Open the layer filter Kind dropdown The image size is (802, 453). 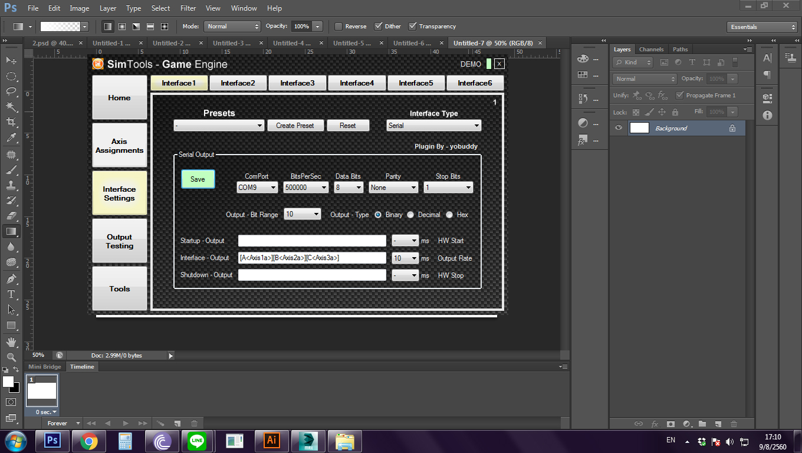633,63
